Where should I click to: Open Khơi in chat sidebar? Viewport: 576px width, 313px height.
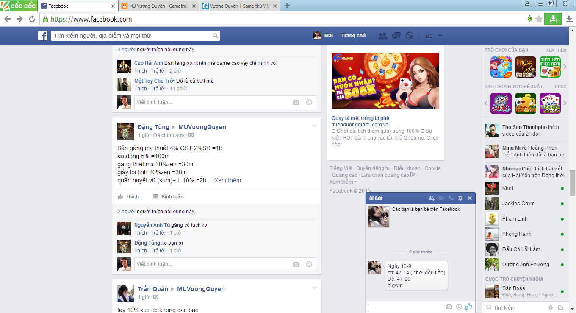507,188
